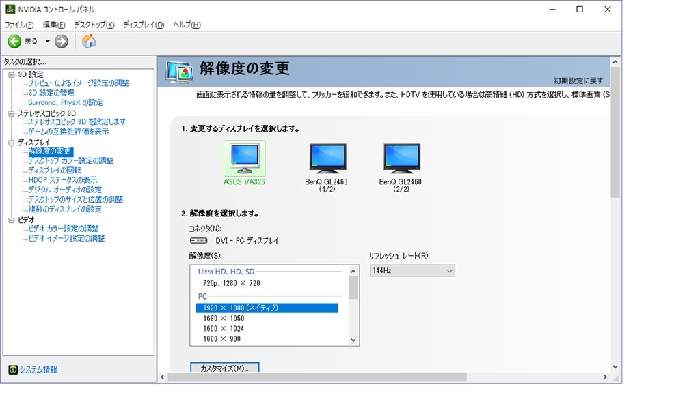Select the ASUS VA326 monitor icon
This screenshot has width=700, height=393.
(244, 158)
